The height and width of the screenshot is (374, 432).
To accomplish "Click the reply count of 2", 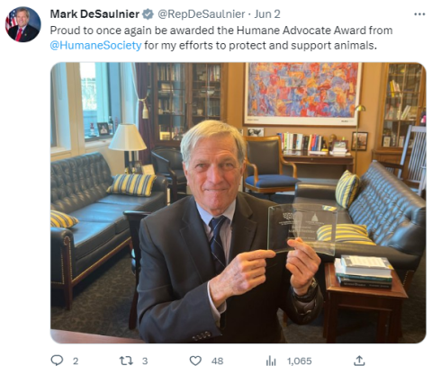I will (x=76, y=361).
